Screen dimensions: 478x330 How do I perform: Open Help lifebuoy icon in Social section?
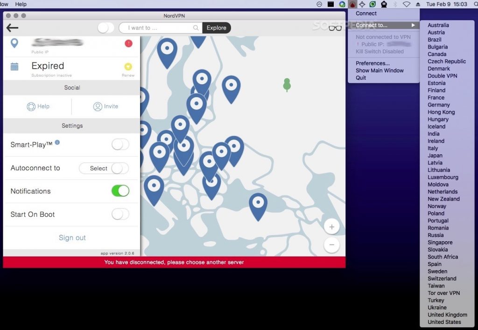click(x=31, y=107)
